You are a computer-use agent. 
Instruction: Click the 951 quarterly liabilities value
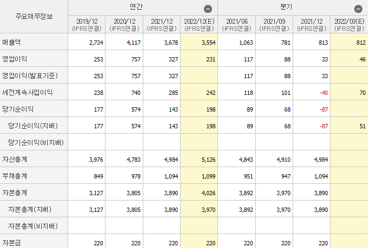pyautogui.click(x=248, y=176)
